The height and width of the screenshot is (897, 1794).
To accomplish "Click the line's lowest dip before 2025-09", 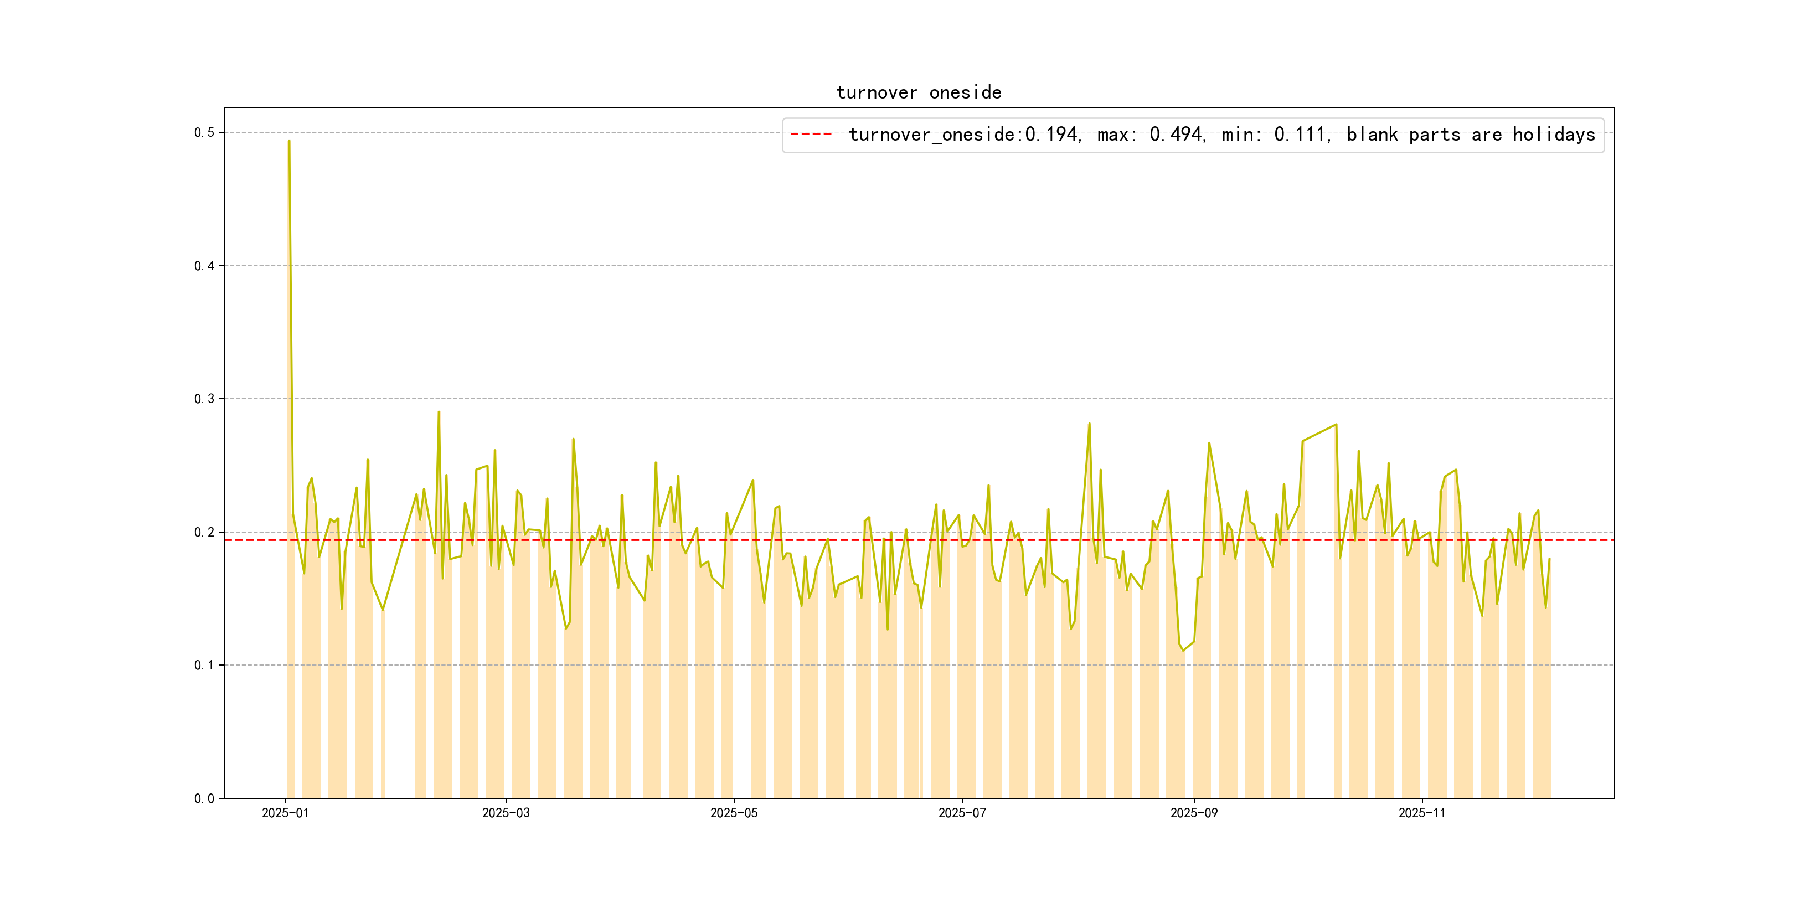I will click(1183, 649).
